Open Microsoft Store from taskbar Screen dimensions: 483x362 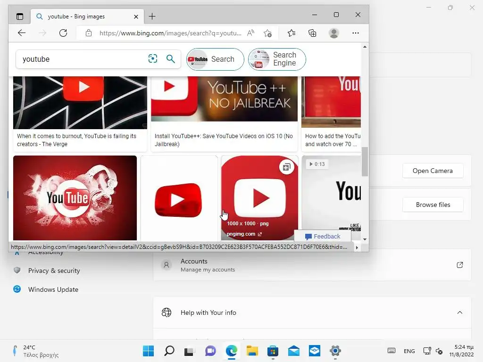(273, 351)
